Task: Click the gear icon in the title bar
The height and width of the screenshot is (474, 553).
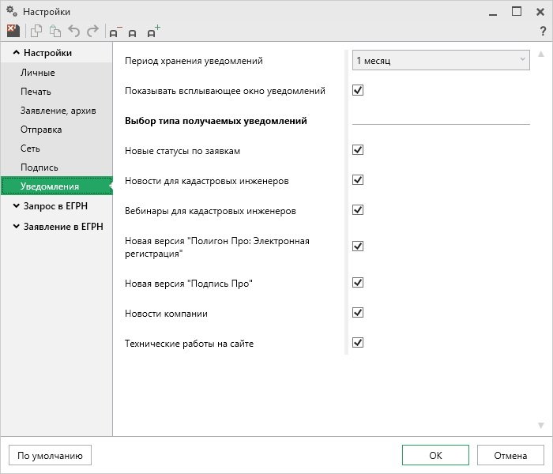Action: click(12, 11)
